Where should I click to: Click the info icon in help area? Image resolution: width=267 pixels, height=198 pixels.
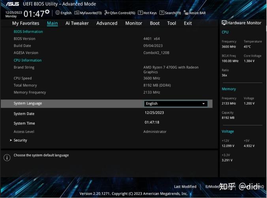[7, 158]
